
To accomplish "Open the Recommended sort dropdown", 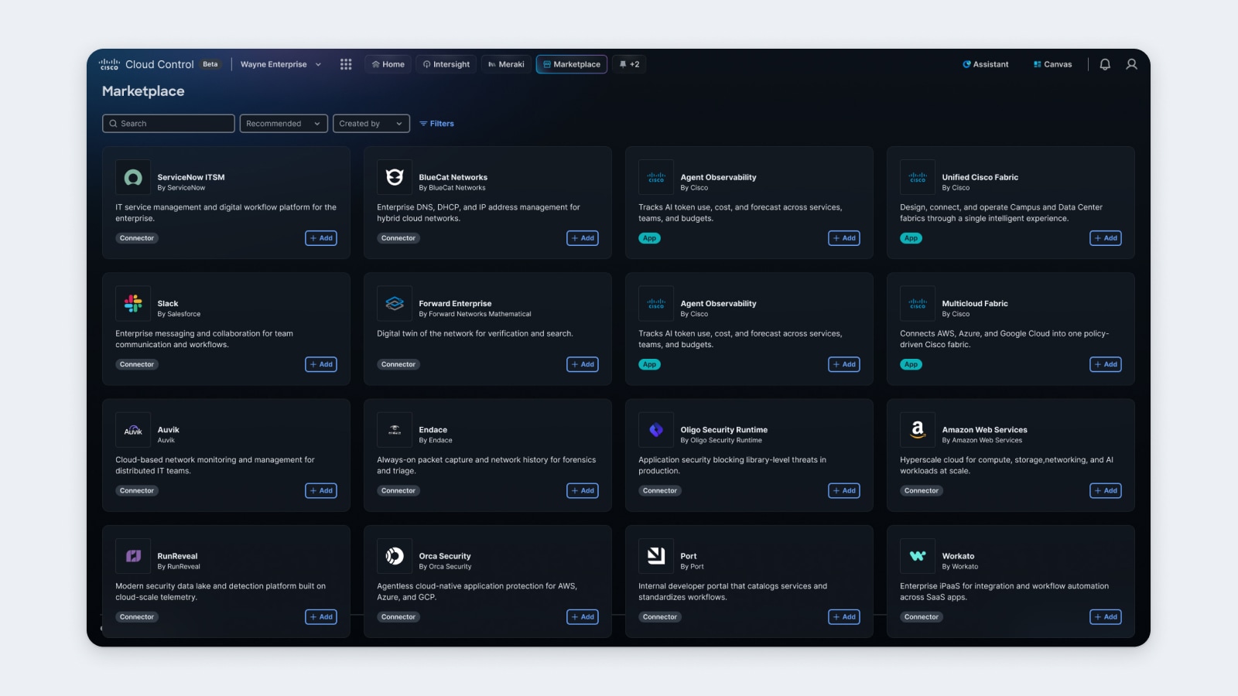I will [x=283, y=124].
